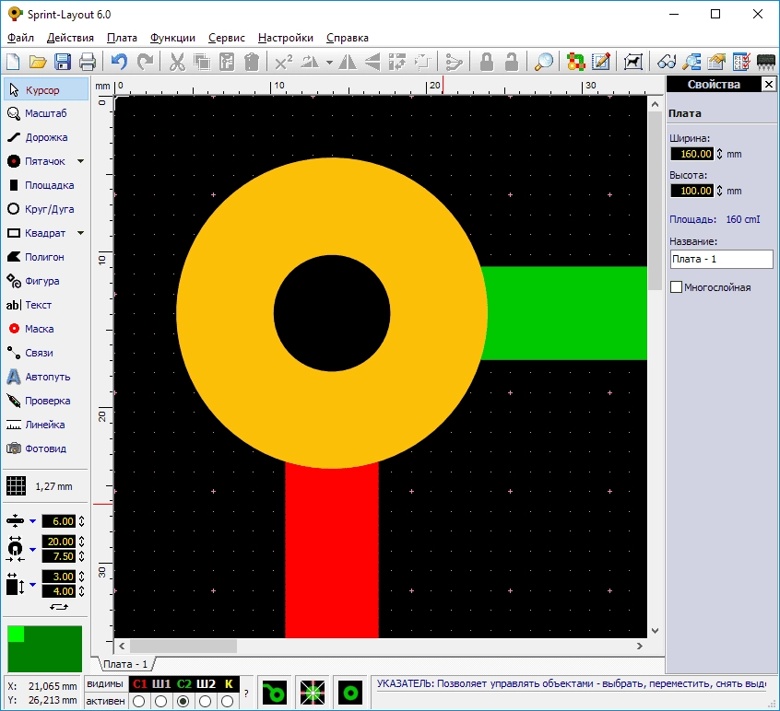The height and width of the screenshot is (711, 780).
Task: Click the notepad with pencil toolbar icon
Action: point(601,62)
